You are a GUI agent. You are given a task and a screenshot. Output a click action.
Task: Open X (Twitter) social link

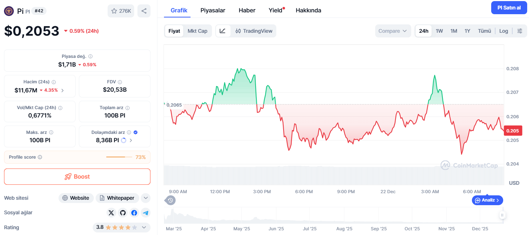(111, 213)
